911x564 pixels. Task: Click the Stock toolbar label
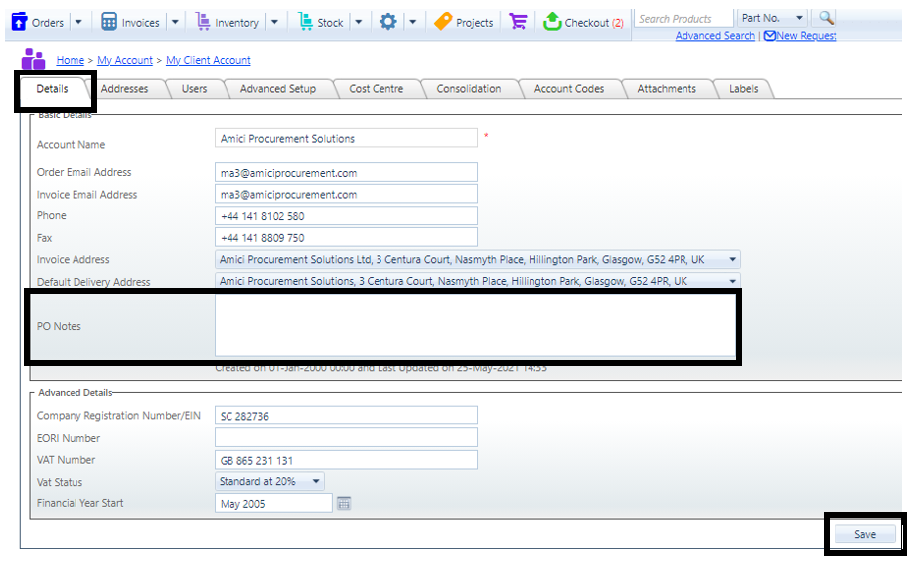[x=330, y=23]
